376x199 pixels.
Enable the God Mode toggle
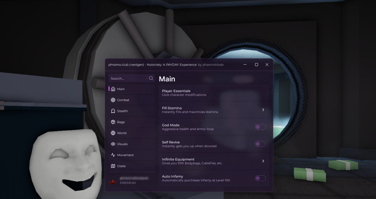[260, 127]
